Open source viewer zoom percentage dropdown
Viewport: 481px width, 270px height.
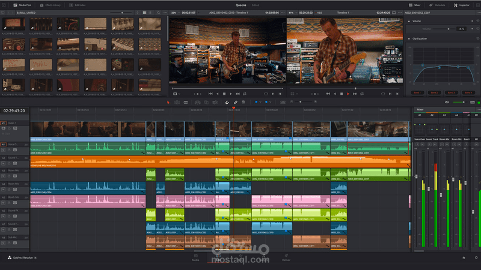click(x=175, y=13)
